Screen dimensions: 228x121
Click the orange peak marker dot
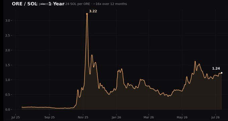(87, 14)
